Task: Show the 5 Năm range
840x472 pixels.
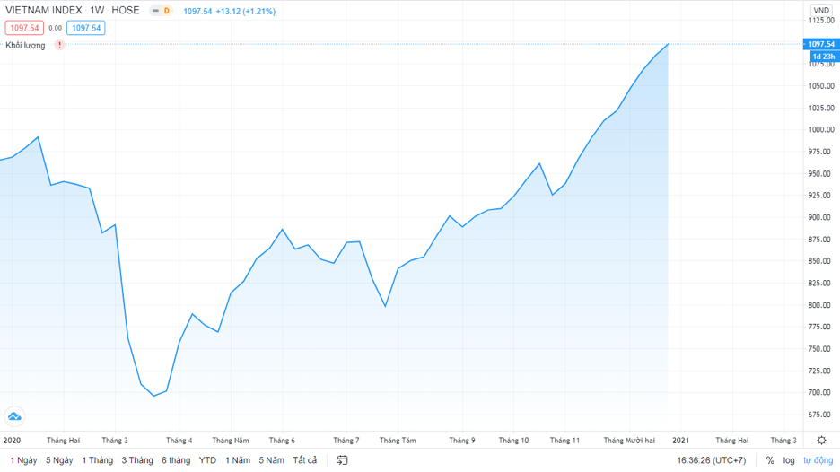Action: 271,460
